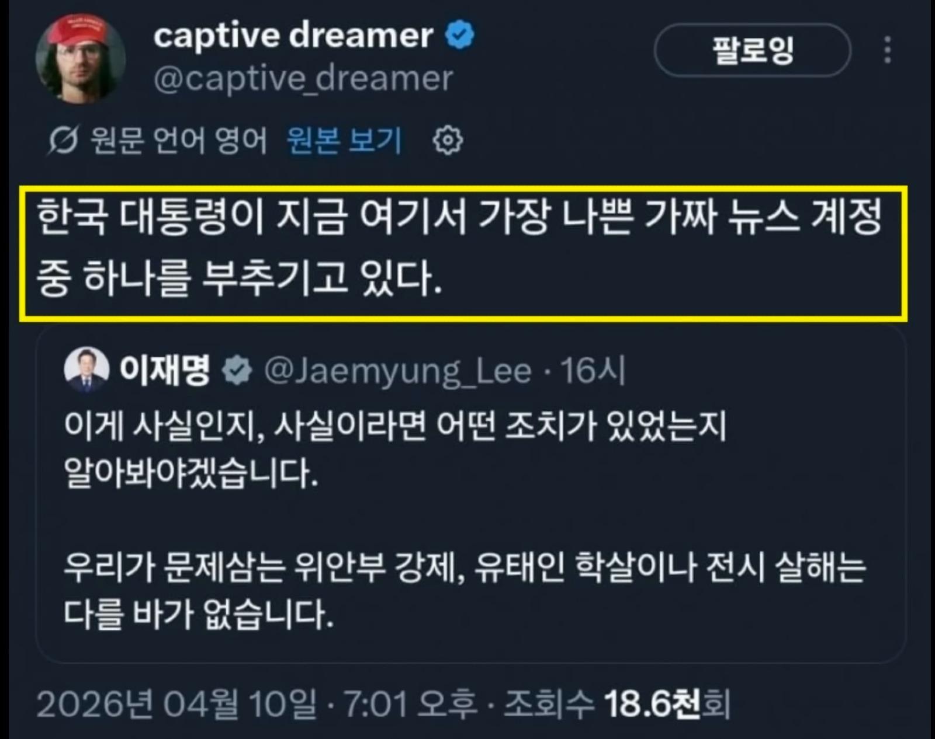Click the @Jaemyung_Lee handle
The height and width of the screenshot is (739, 935).
pos(398,371)
